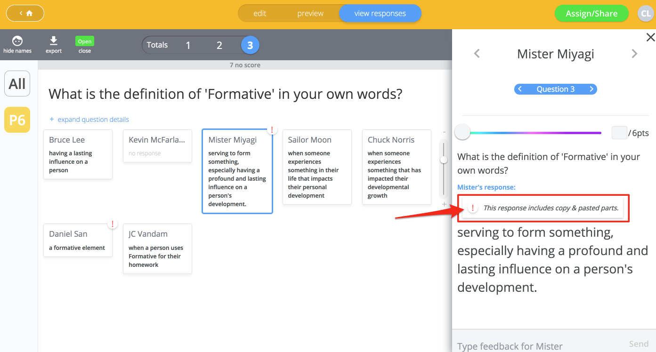The width and height of the screenshot is (656, 352).
Task: Click the alert icon on Mister Miyagi's card
Action: [272, 128]
